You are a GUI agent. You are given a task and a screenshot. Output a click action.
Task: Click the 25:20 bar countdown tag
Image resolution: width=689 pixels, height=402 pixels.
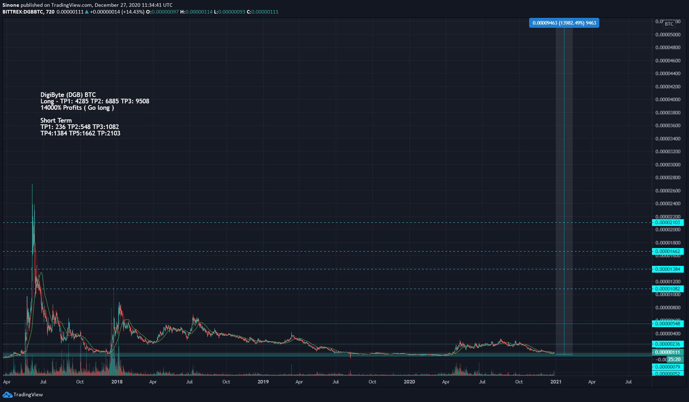674,359
